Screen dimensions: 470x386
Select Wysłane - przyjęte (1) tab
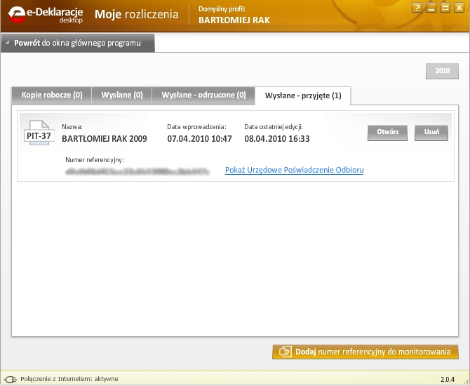303,95
